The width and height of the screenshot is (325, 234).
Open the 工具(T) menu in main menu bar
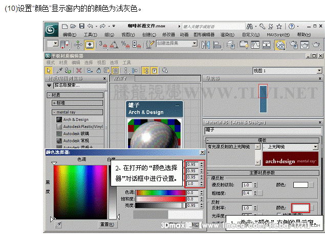tap(91, 35)
